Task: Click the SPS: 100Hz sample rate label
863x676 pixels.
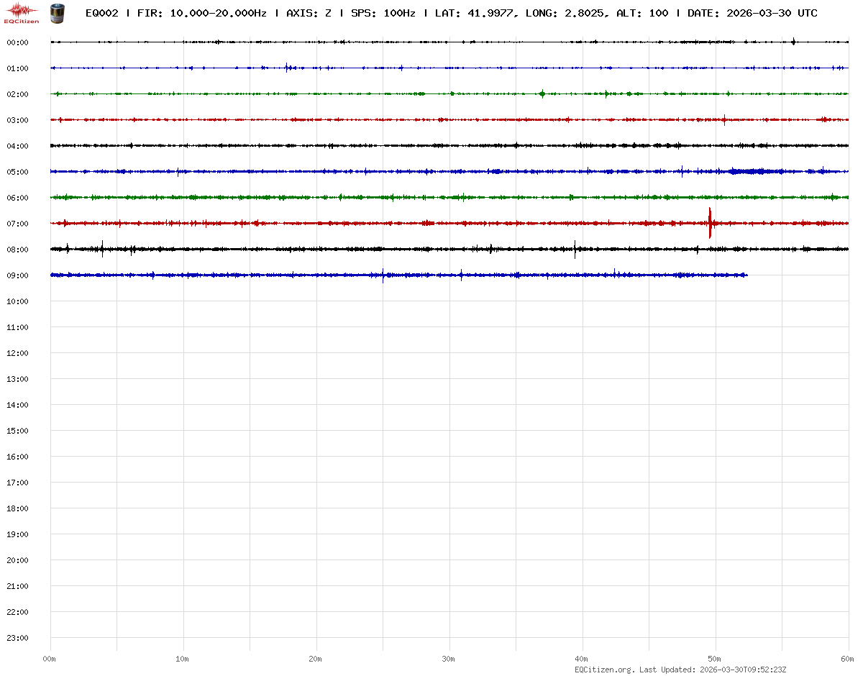Action: pyautogui.click(x=383, y=13)
